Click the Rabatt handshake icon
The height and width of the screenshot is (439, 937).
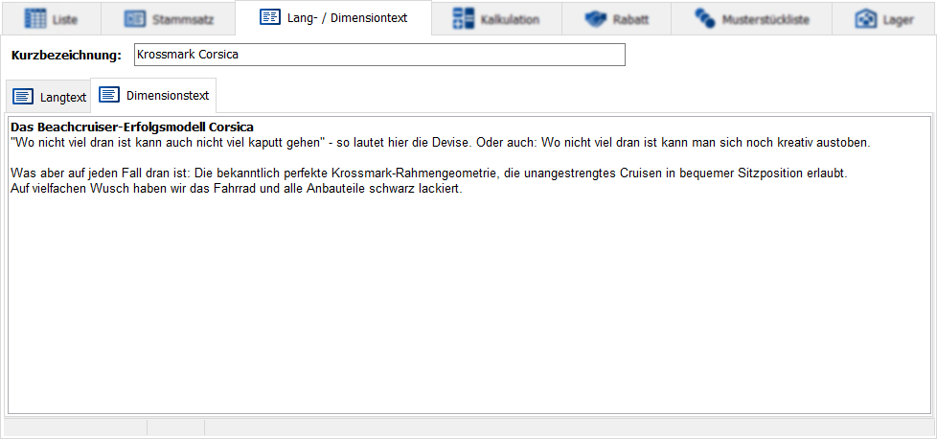click(x=595, y=19)
